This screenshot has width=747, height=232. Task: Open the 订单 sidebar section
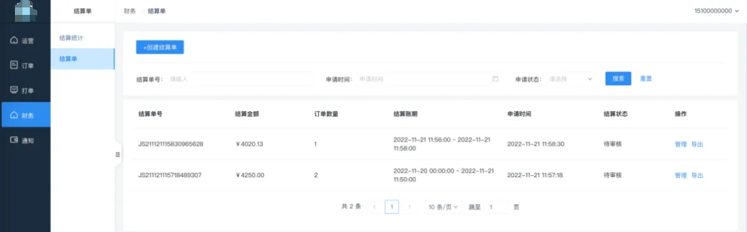pyautogui.click(x=25, y=65)
